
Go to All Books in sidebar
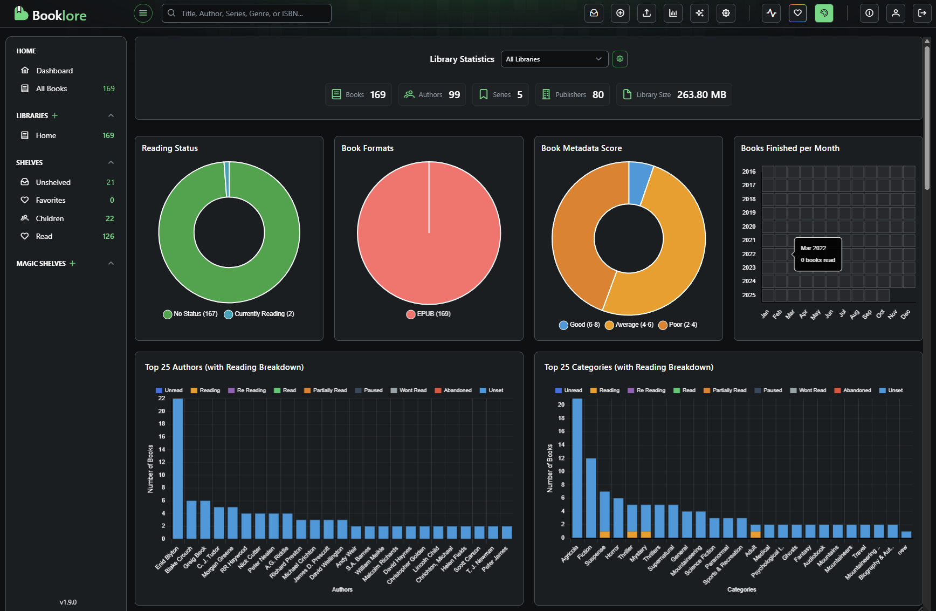(52, 88)
